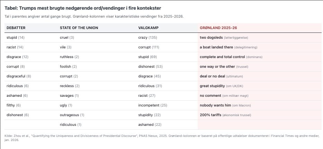Click the 'cruel (3)' cell
The width and height of the screenshot is (323, 149).
click(x=67, y=37)
